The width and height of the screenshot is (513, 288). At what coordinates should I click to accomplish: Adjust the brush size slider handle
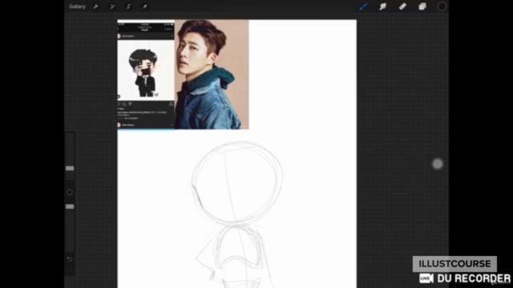(70, 168)
